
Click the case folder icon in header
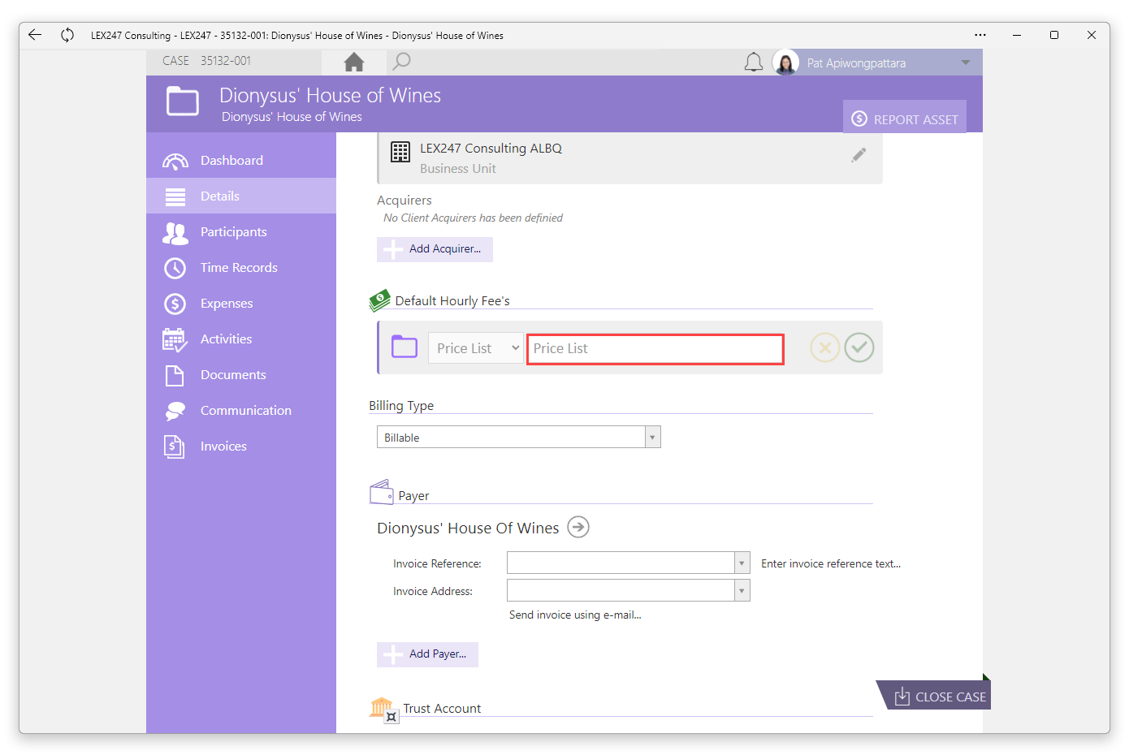(183, 102)
